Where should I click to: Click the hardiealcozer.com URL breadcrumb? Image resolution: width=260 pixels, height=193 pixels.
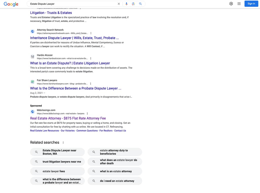click(62, 58)
